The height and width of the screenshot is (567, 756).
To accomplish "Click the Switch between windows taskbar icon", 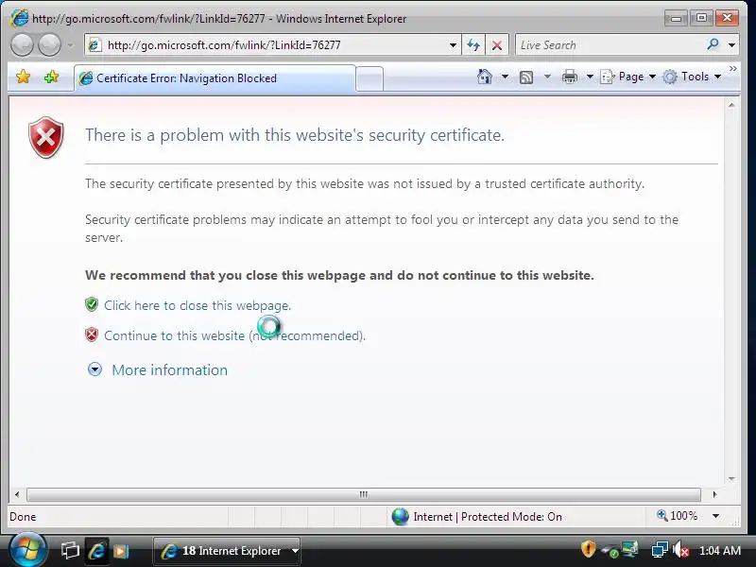I will coord(70,551).
